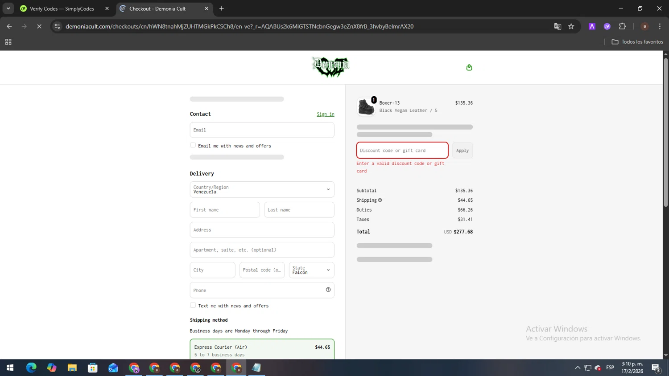Stop the page from loading
This screenshot has height=376, width=669.
click(39, 26)
